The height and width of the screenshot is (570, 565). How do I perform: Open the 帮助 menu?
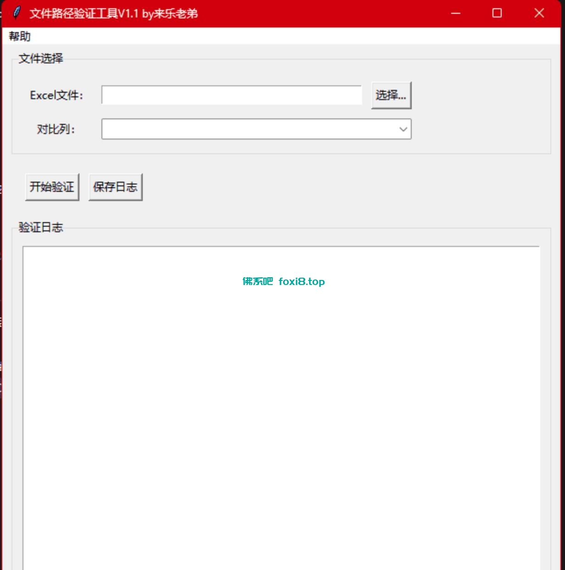(x=20, y=36)
